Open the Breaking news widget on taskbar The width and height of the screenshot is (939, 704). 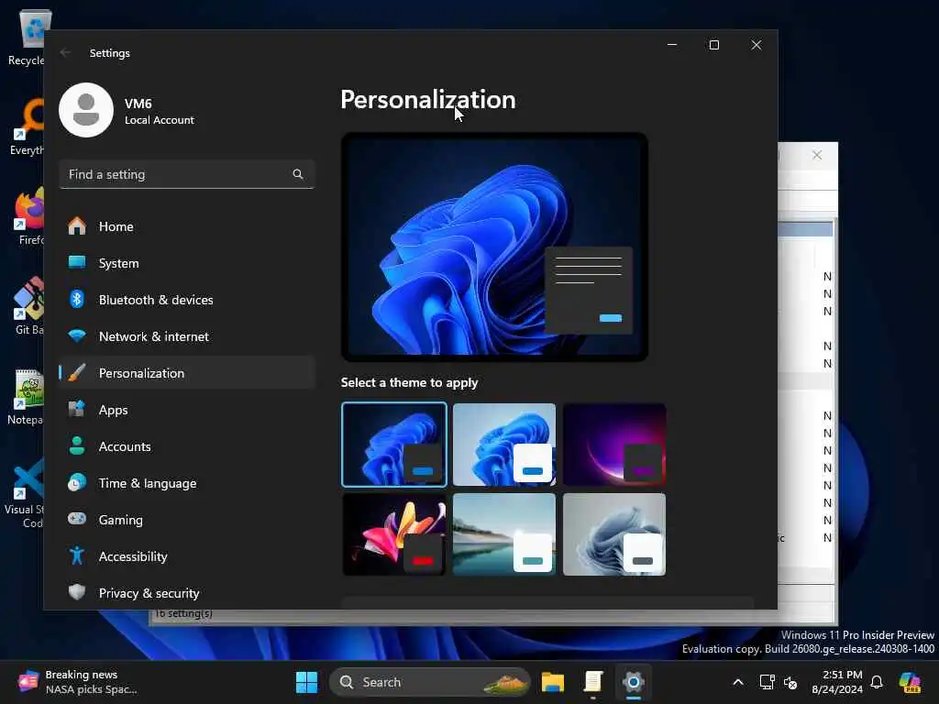78,682
